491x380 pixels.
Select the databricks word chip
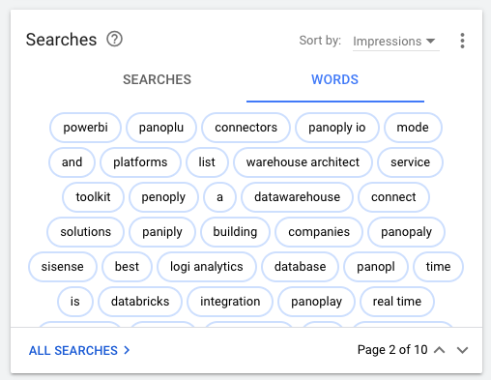click(x=140, y=302)
